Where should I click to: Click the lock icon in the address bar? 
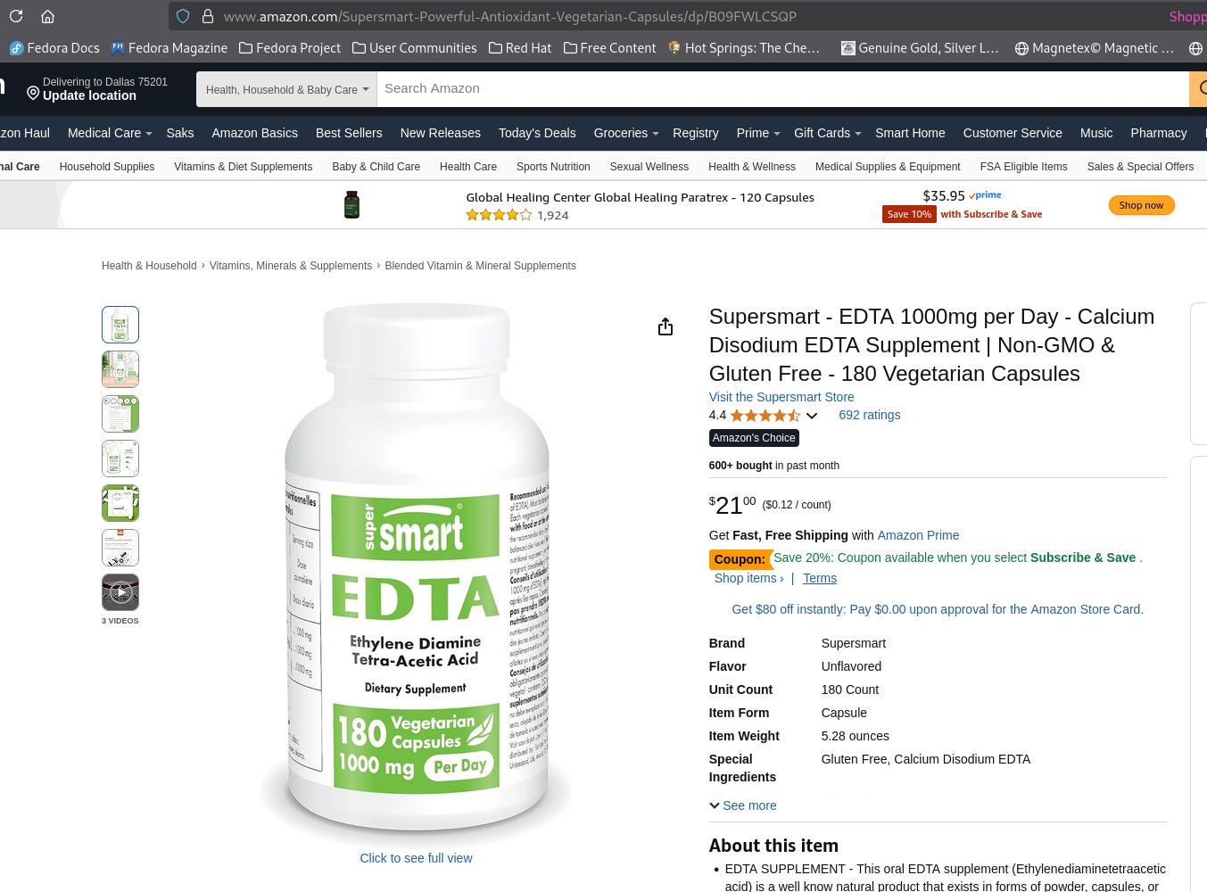[208, 16]
